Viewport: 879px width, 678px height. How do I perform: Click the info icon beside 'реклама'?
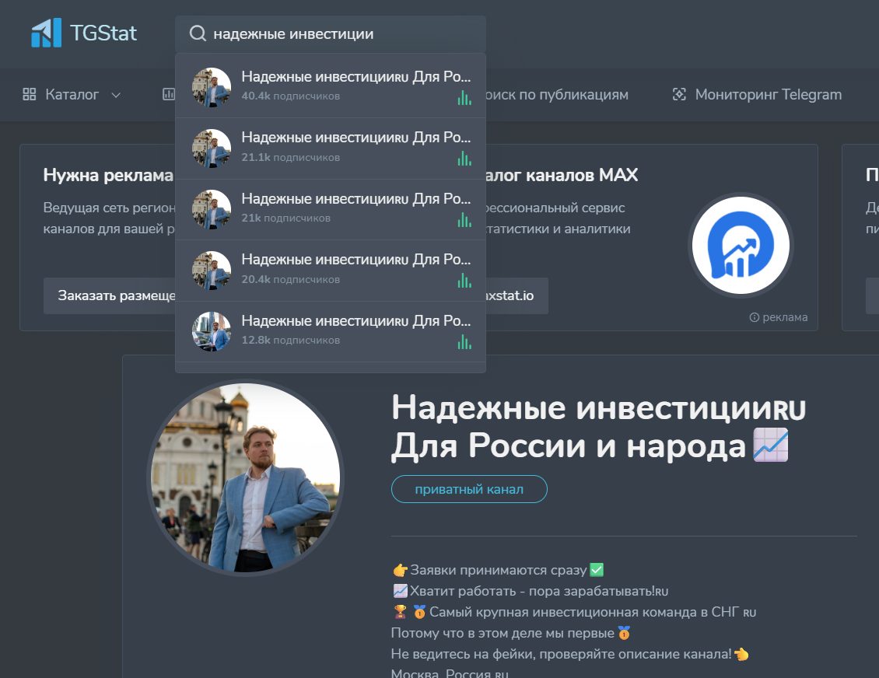tap(755, 318)
